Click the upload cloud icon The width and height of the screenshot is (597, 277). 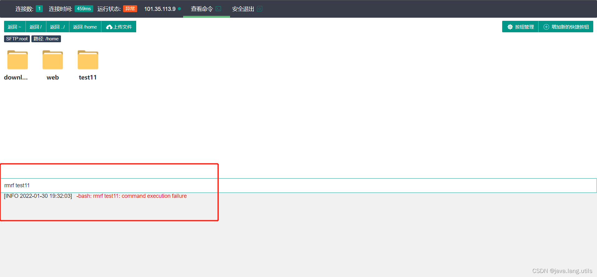pos(109,27)
